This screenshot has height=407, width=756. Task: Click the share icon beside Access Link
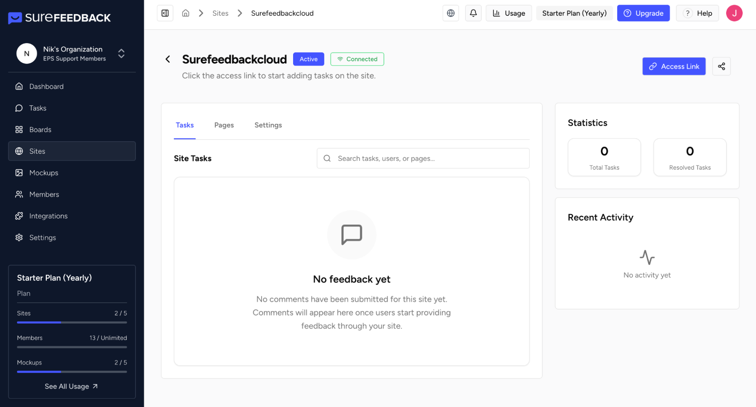coord(721,67)
